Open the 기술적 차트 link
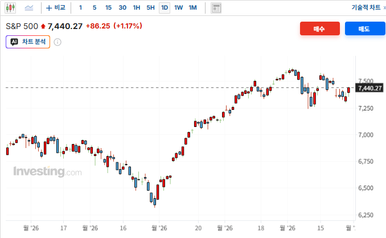The image size is (386, 238). (x=366, y=7)
